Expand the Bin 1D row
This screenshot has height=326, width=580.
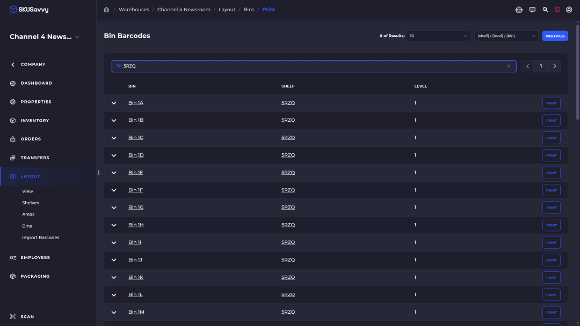pyautogui.click(x=114, y=155)
